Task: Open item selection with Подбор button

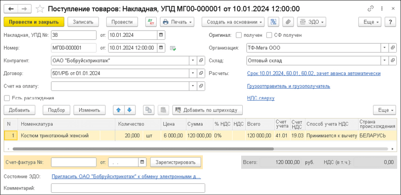Action: pyautogui.click(x=56, y=110)
